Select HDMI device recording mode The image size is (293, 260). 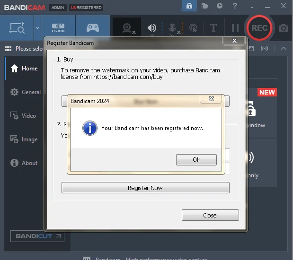[58, 28]
